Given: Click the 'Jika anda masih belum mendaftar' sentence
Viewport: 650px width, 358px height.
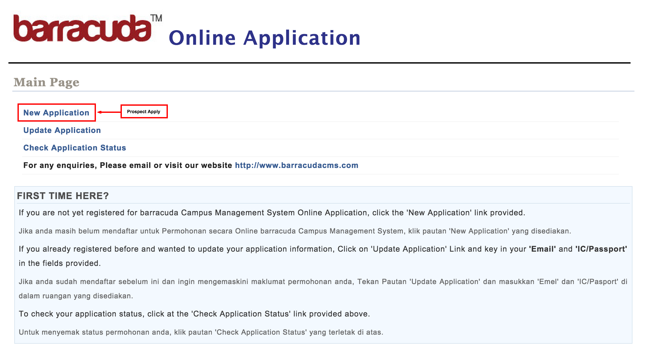Looking at the screenshot, I should (295, 231).
